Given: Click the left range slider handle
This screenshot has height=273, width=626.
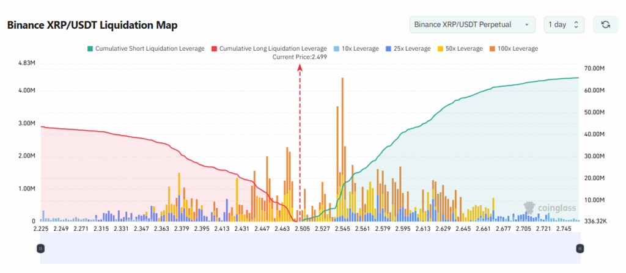Looking at the screenshot, I should click(41, 249).
